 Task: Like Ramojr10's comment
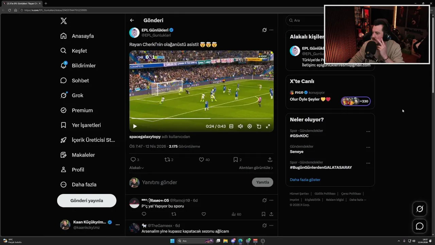204,214
